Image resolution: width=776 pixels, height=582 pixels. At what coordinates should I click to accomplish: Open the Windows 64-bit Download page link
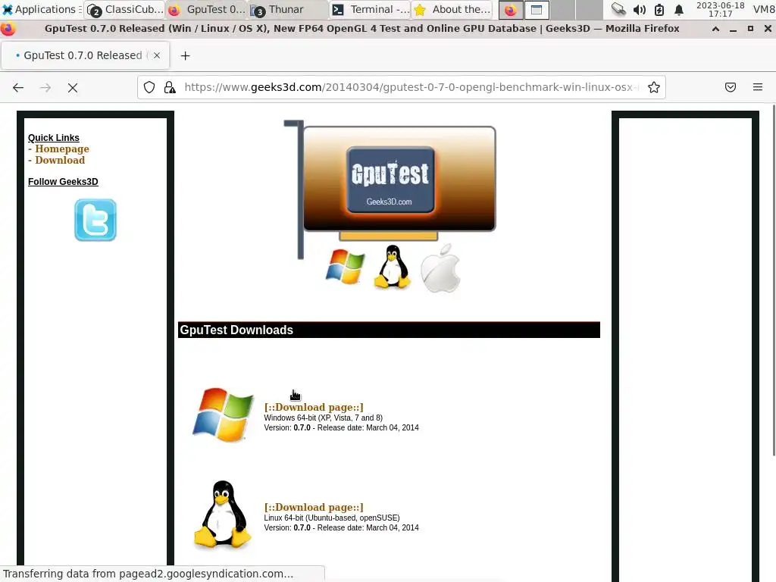[x=314, y=407]
